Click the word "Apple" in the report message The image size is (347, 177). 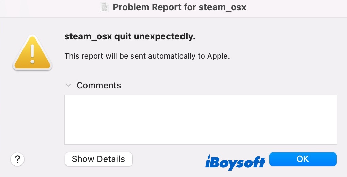pyautogui.click(x=218, y=56)
